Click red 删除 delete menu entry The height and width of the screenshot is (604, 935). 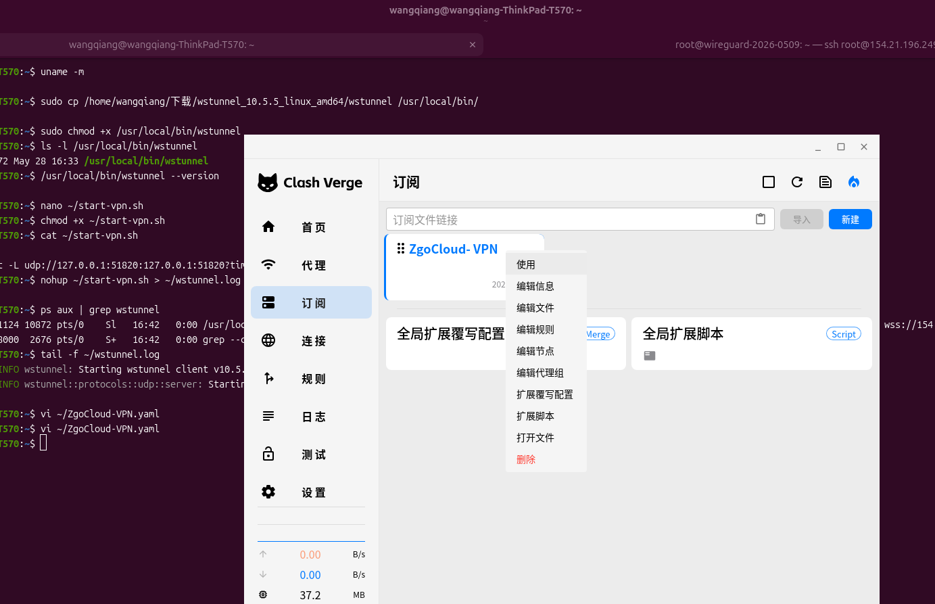546,459
